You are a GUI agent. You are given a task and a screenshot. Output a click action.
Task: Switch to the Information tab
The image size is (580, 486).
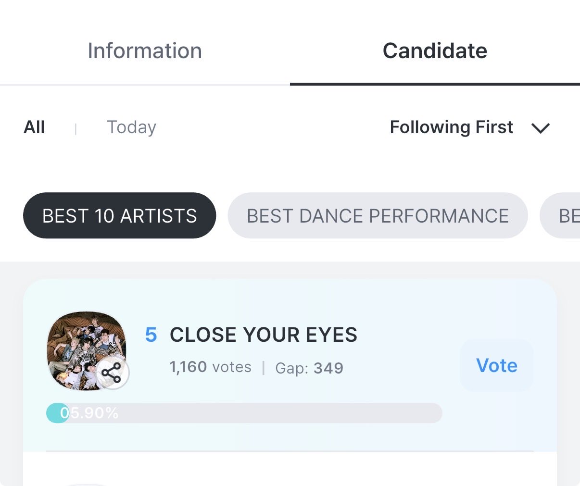tap(145, 51)
